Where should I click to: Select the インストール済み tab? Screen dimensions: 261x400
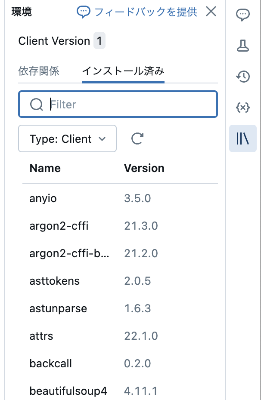(123, 71)
